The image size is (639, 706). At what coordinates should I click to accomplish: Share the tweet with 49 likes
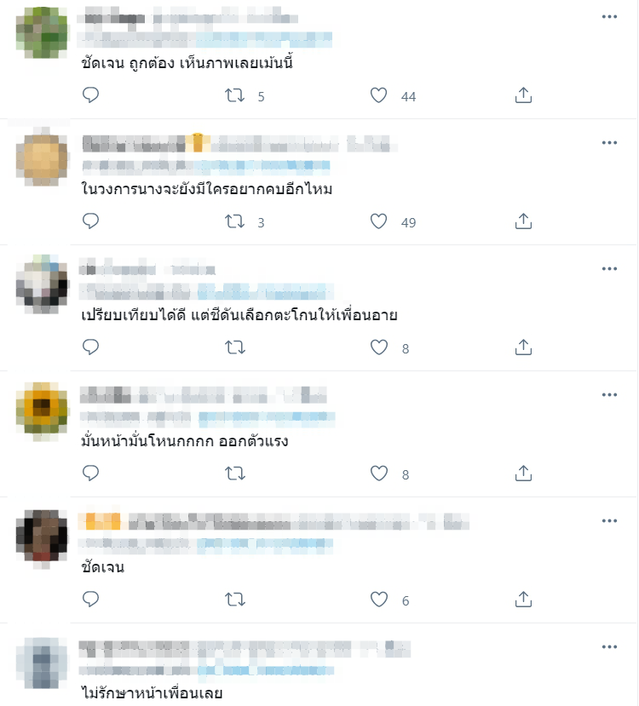tap(523, 221)
